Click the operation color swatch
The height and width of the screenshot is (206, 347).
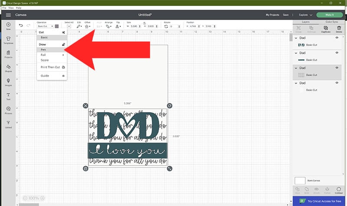57,26
